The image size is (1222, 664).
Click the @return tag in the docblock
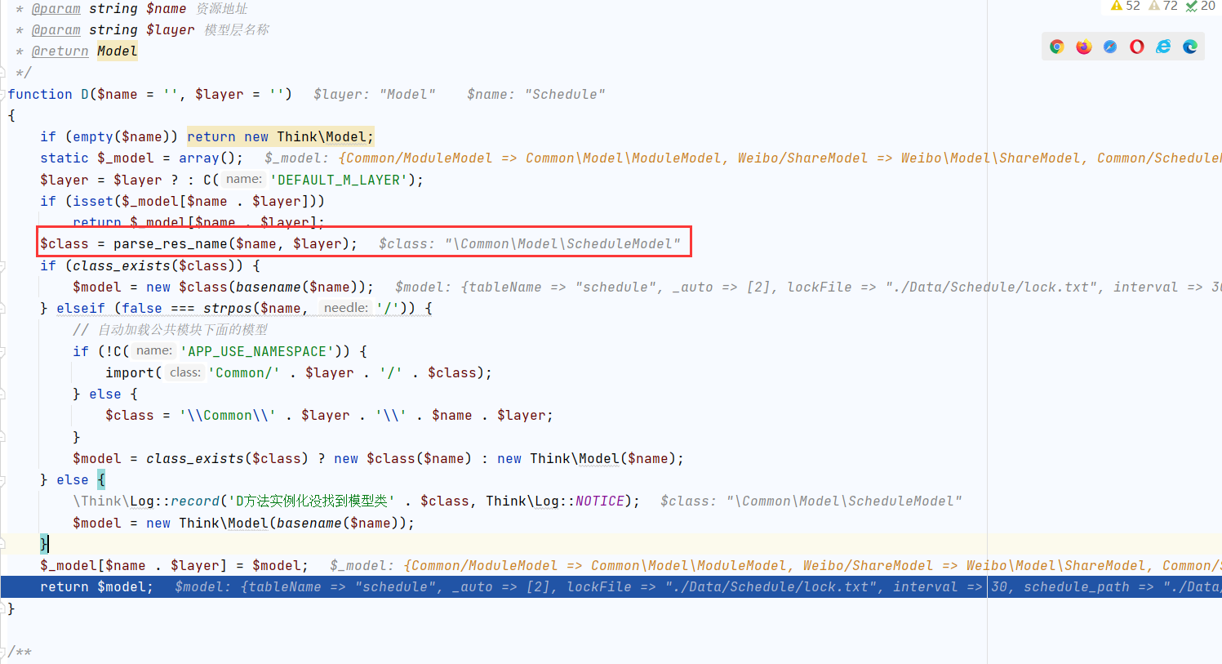point(60,51)
